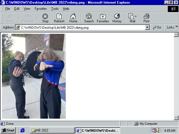Print the page using Print icon
The image size is (179, 134).
click(146, 18)
